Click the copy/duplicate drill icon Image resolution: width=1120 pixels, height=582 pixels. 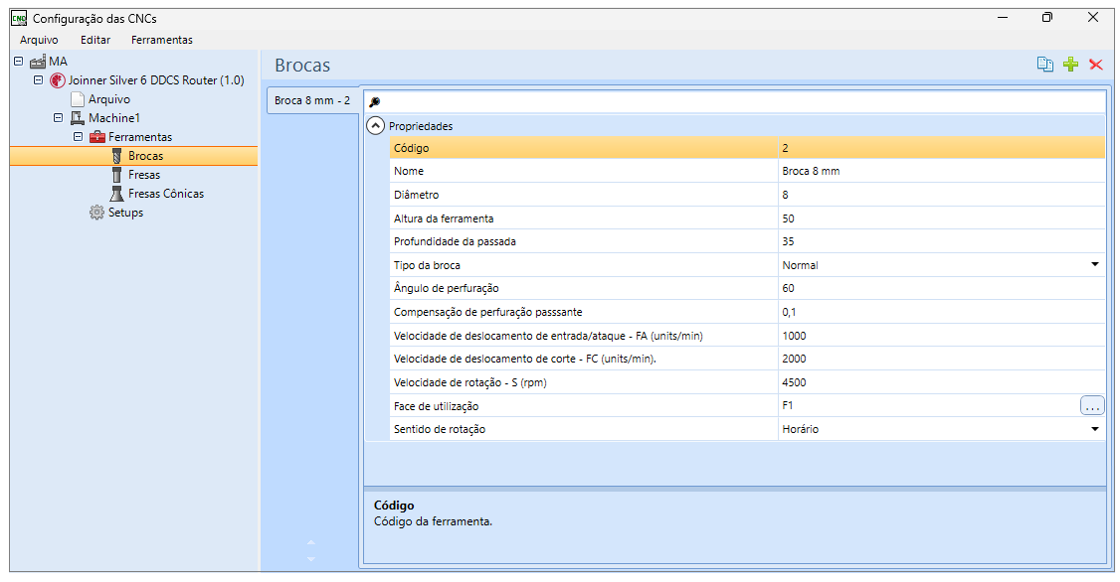(1045, 65)
